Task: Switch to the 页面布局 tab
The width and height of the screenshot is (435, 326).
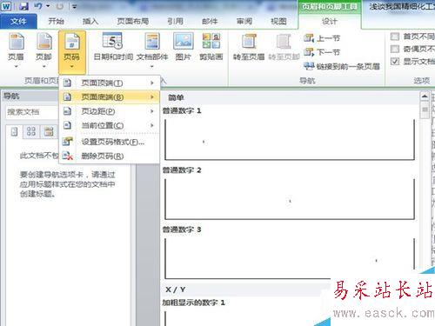Action: (x=133, y=21)
